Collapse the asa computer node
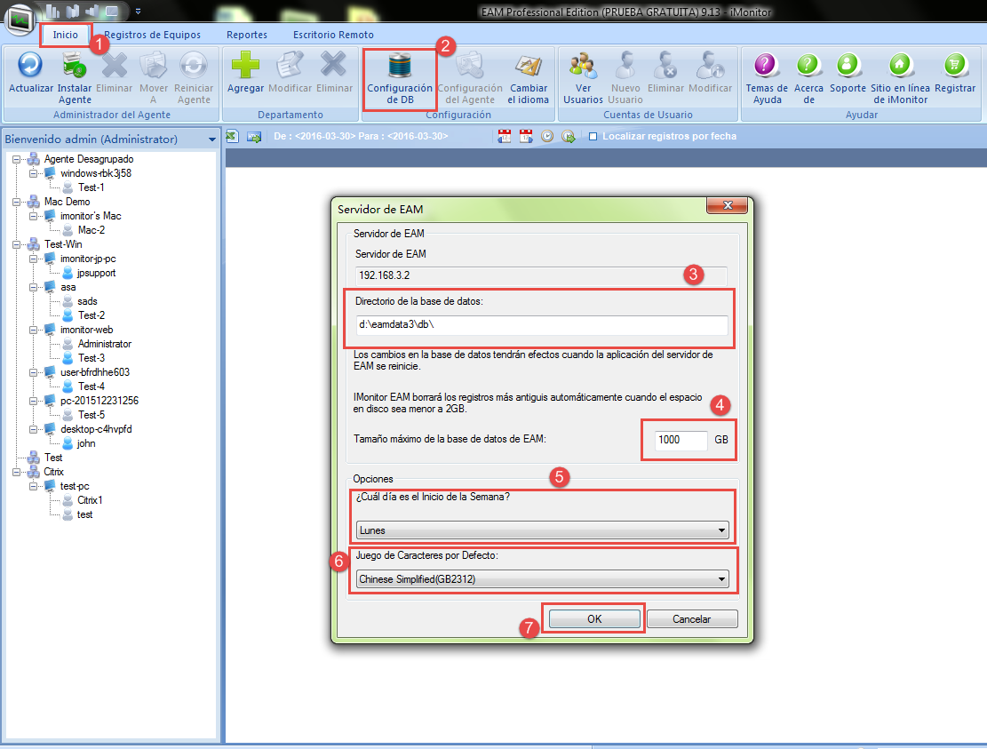The height and width of the screenshot is (749, 987). (x=34, y=287)
